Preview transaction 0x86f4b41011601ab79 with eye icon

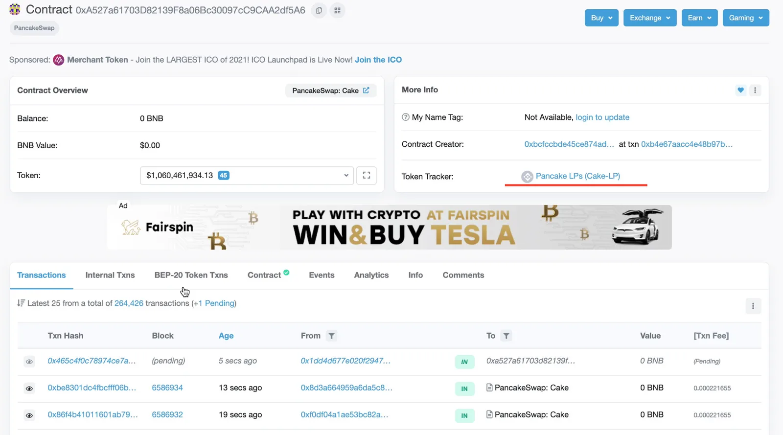click(29, 415)
